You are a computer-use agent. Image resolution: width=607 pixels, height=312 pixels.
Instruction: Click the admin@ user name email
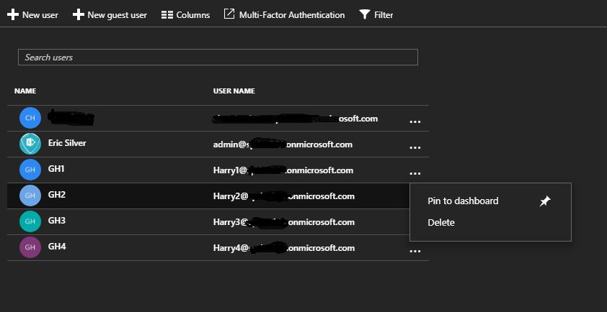[x=283, y=144]
